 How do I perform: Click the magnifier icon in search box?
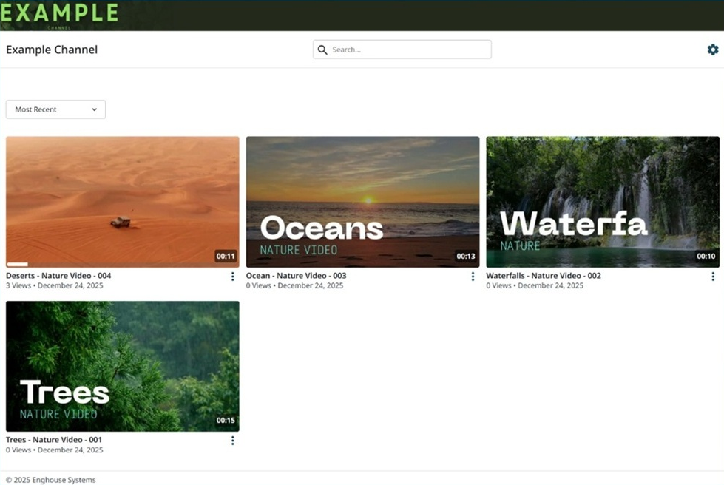click(322, 50)
